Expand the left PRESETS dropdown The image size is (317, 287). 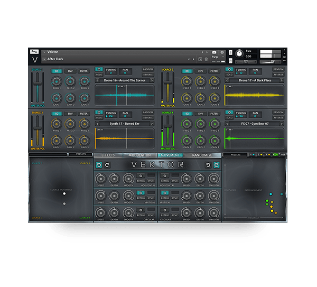(81, 155)
